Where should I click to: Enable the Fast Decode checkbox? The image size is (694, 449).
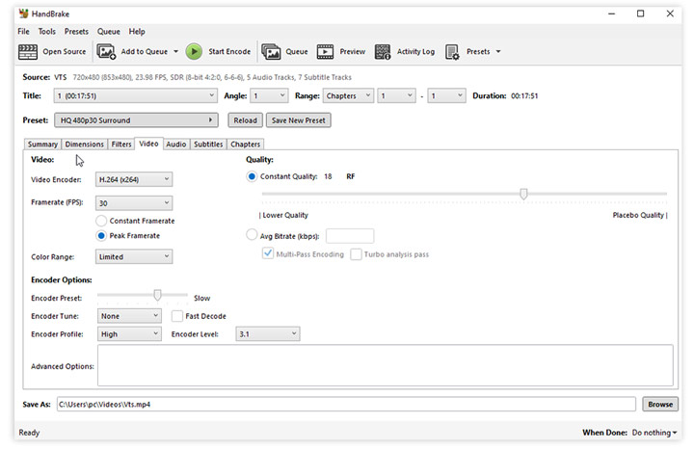(x=177, y=316)
